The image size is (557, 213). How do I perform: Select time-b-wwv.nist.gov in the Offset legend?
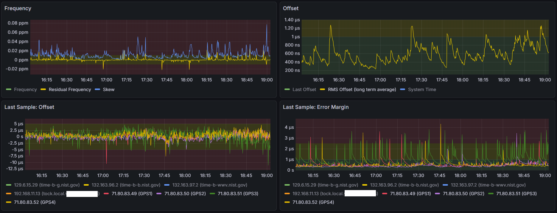(x=210, y=185)
